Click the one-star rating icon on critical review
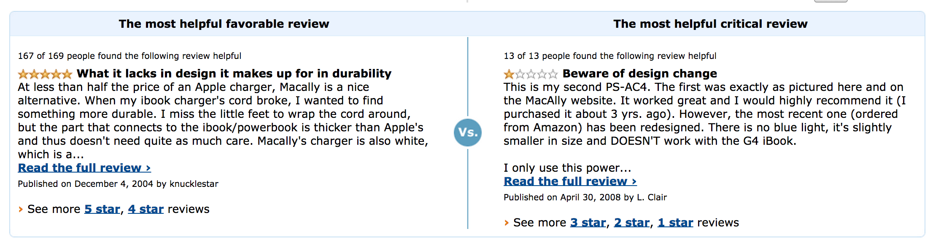933x250 pixels. 531,74
